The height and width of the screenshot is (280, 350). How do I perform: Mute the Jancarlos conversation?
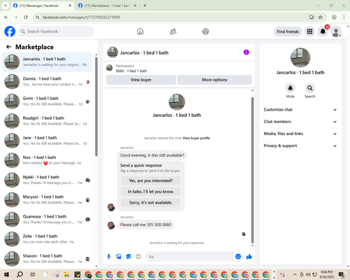pos(290,88)
